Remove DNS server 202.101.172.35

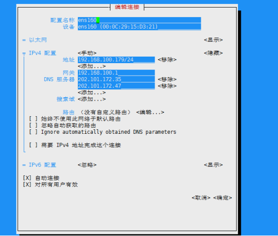tap(167, 79)
